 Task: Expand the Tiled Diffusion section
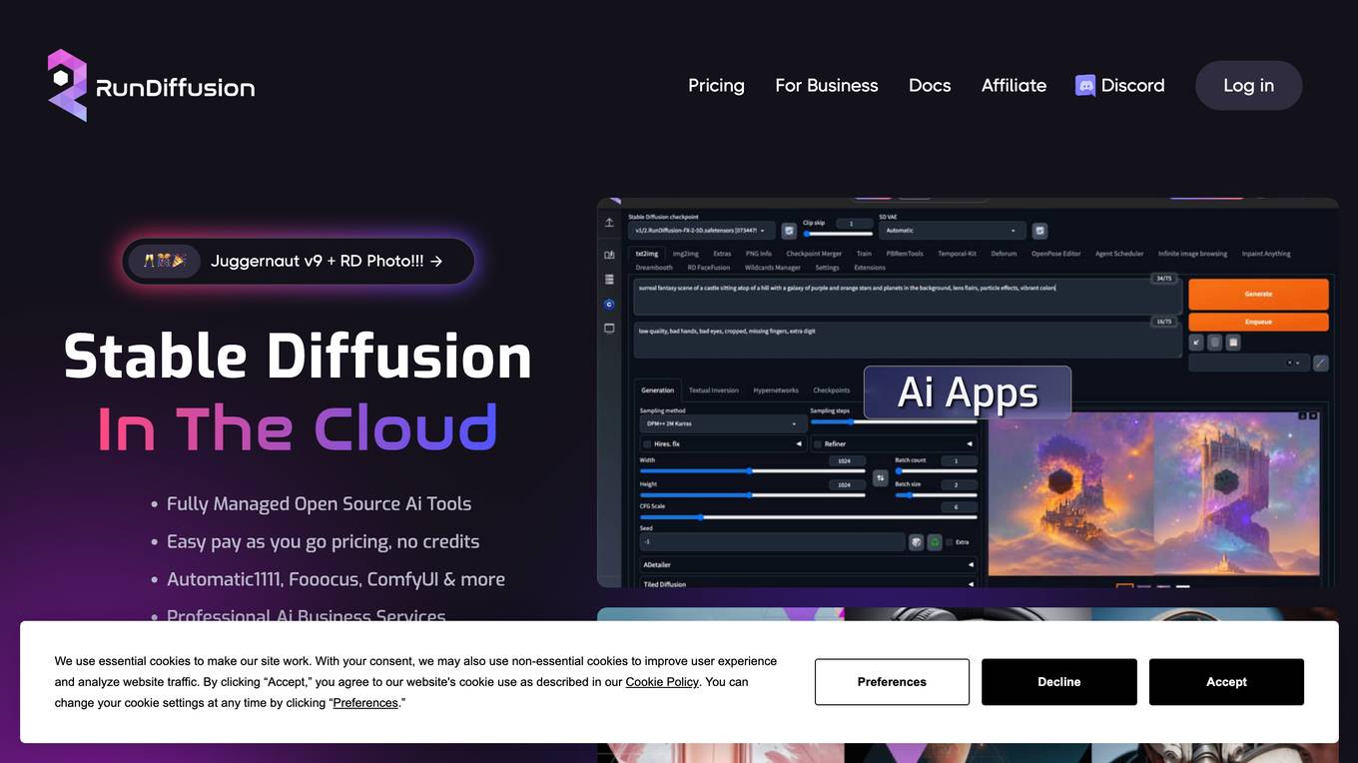pos(809,583)
